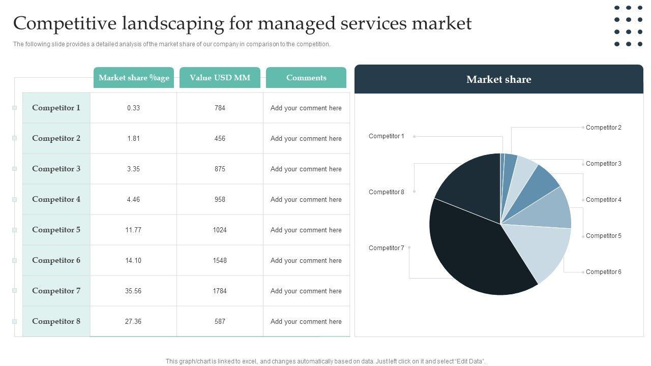The height and width of the screenshot is (366, 651).
Task: Click the dark Market share chart title bar
Action: (x=498, y=79)
